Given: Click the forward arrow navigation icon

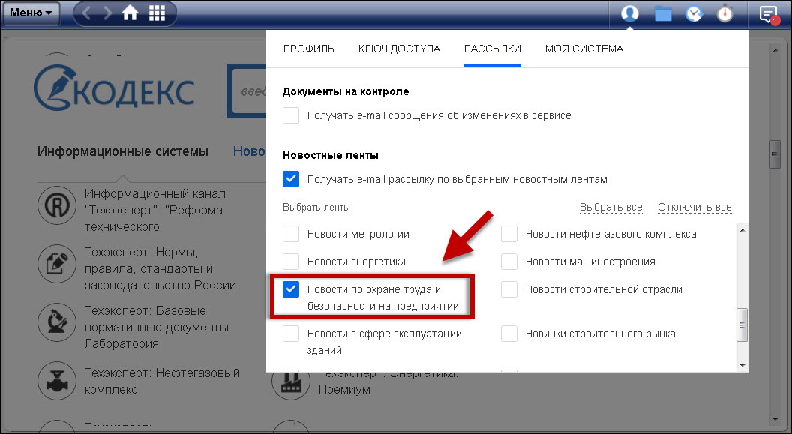Looking at the screenshot, I should (107, 13).
